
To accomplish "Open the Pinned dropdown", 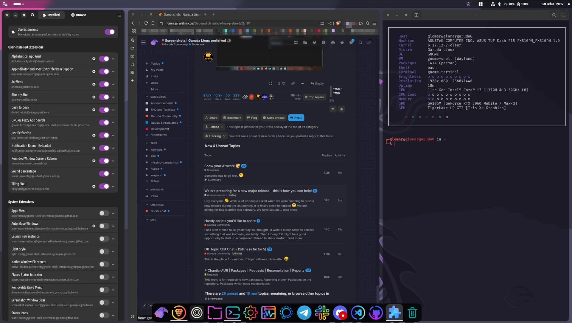I will [214, 127].
